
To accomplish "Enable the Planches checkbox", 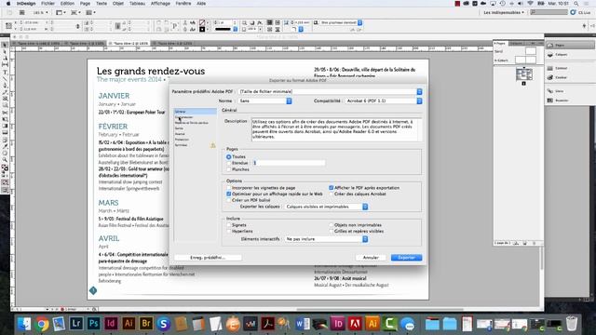I will (229, 169).
